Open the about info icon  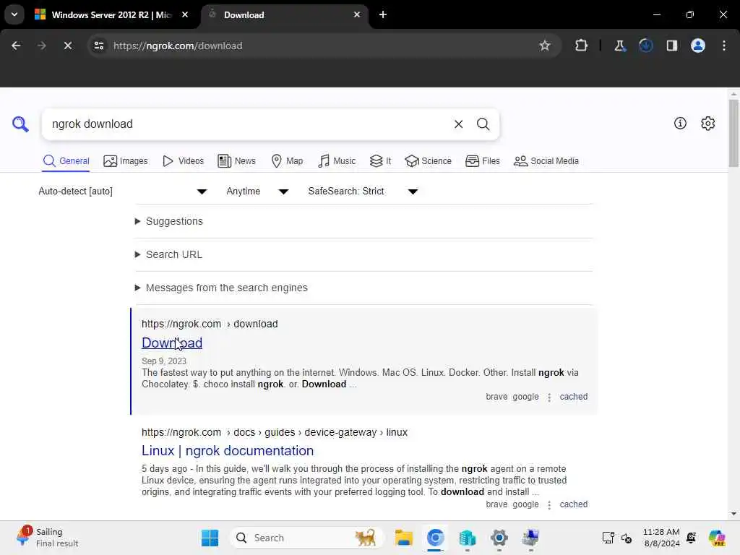click(x=680, y=123)
